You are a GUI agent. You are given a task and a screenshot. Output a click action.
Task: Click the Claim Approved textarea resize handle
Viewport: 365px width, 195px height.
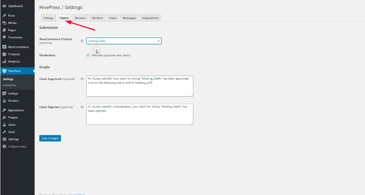(192, 95)
